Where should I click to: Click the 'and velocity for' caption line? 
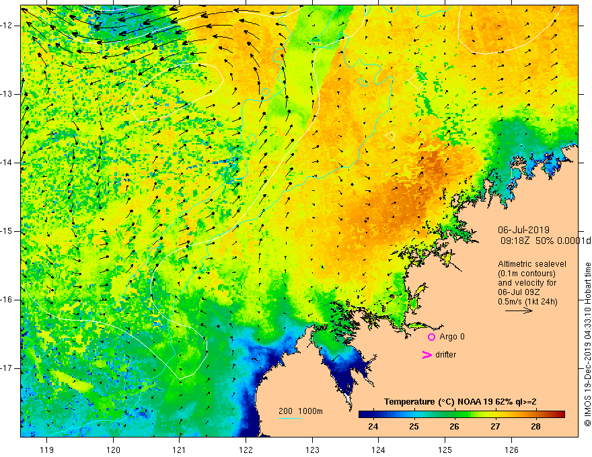(x=527, y=283)
